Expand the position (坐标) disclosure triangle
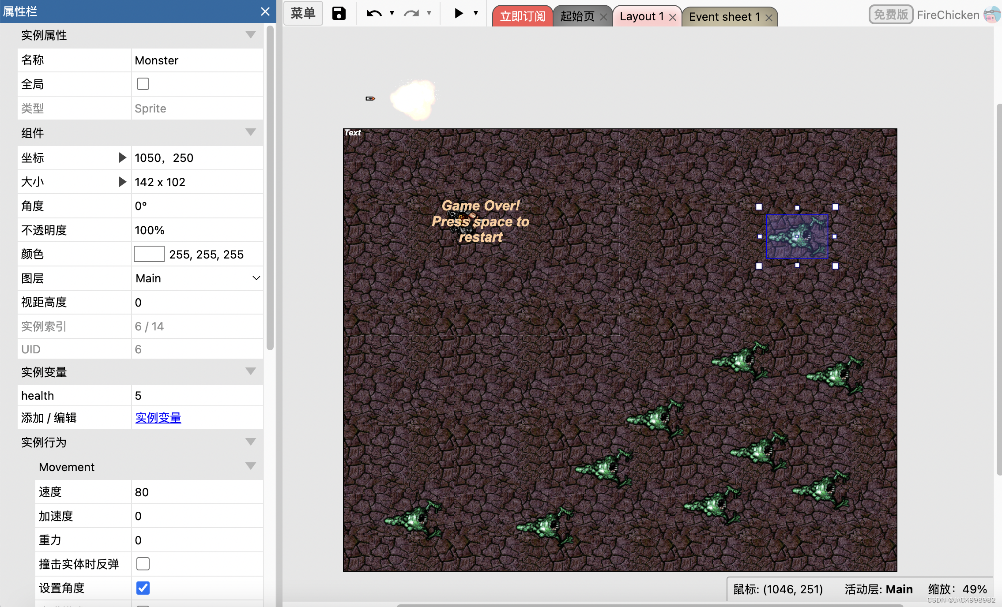The width and height of the screenshot is (1002, 607). tap(122, 158)
